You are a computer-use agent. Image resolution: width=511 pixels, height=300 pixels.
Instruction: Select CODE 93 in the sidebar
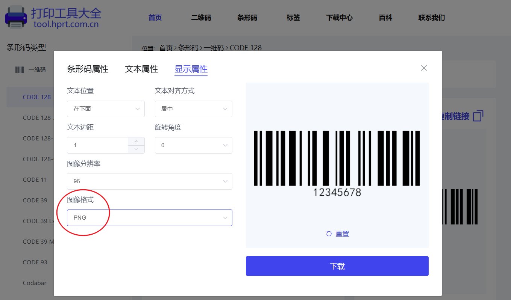coord(35,262)
